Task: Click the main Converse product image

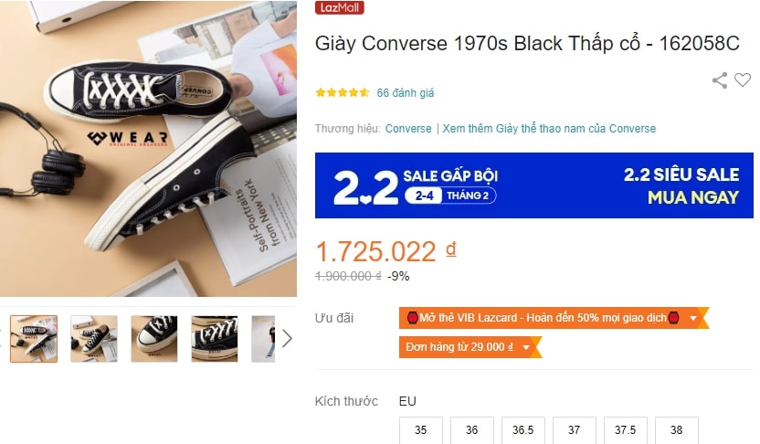Action: pos(148,148)
